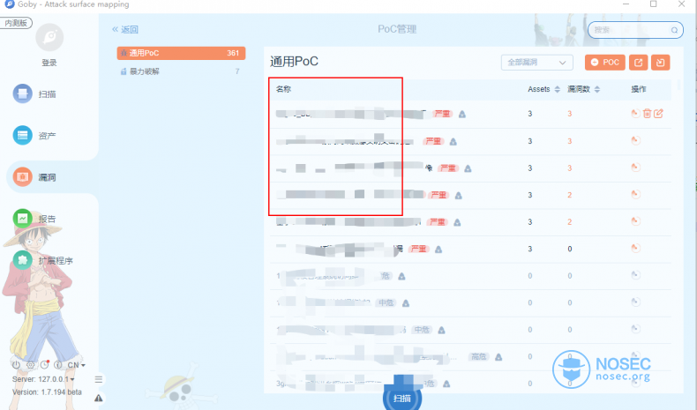Click the orange import PoC icon button
Image resolution: width=697 pixels, height=410 pixels.
(x=661, y=63)
